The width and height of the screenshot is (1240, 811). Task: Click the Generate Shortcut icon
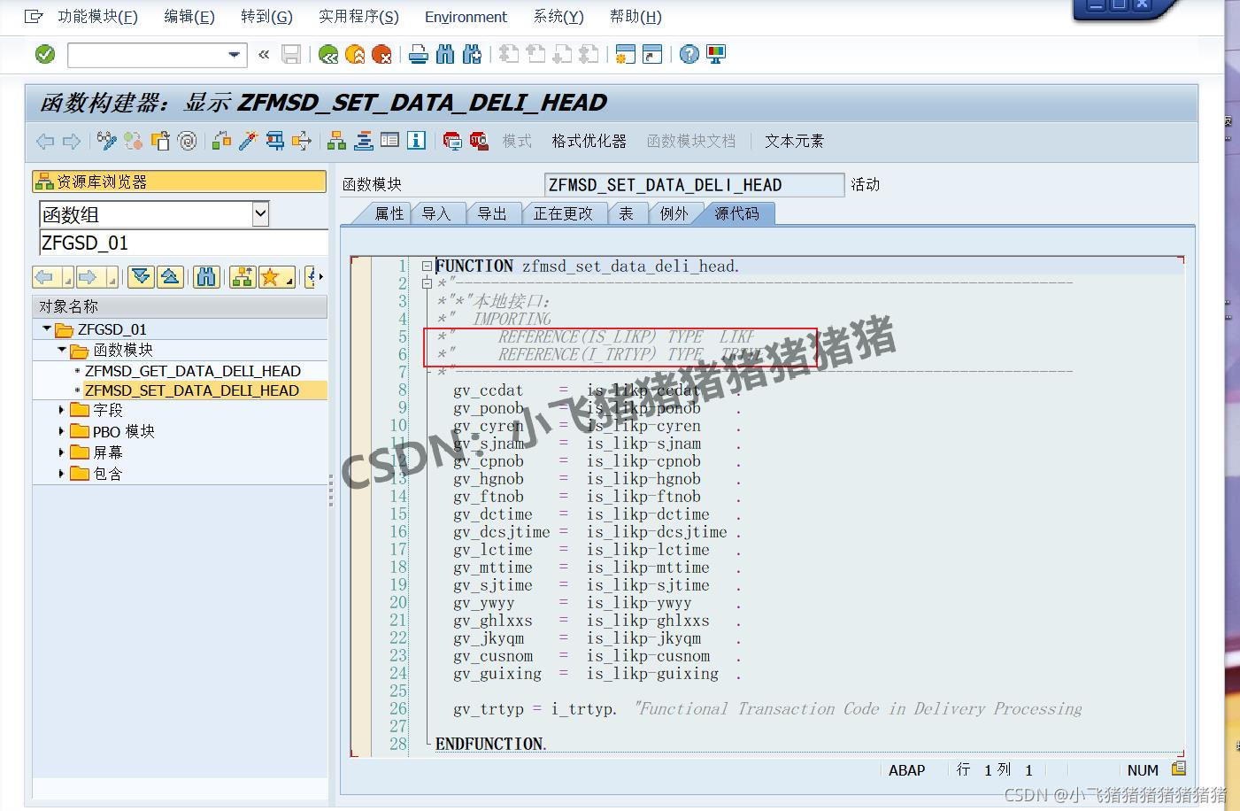tap(652, 55)
